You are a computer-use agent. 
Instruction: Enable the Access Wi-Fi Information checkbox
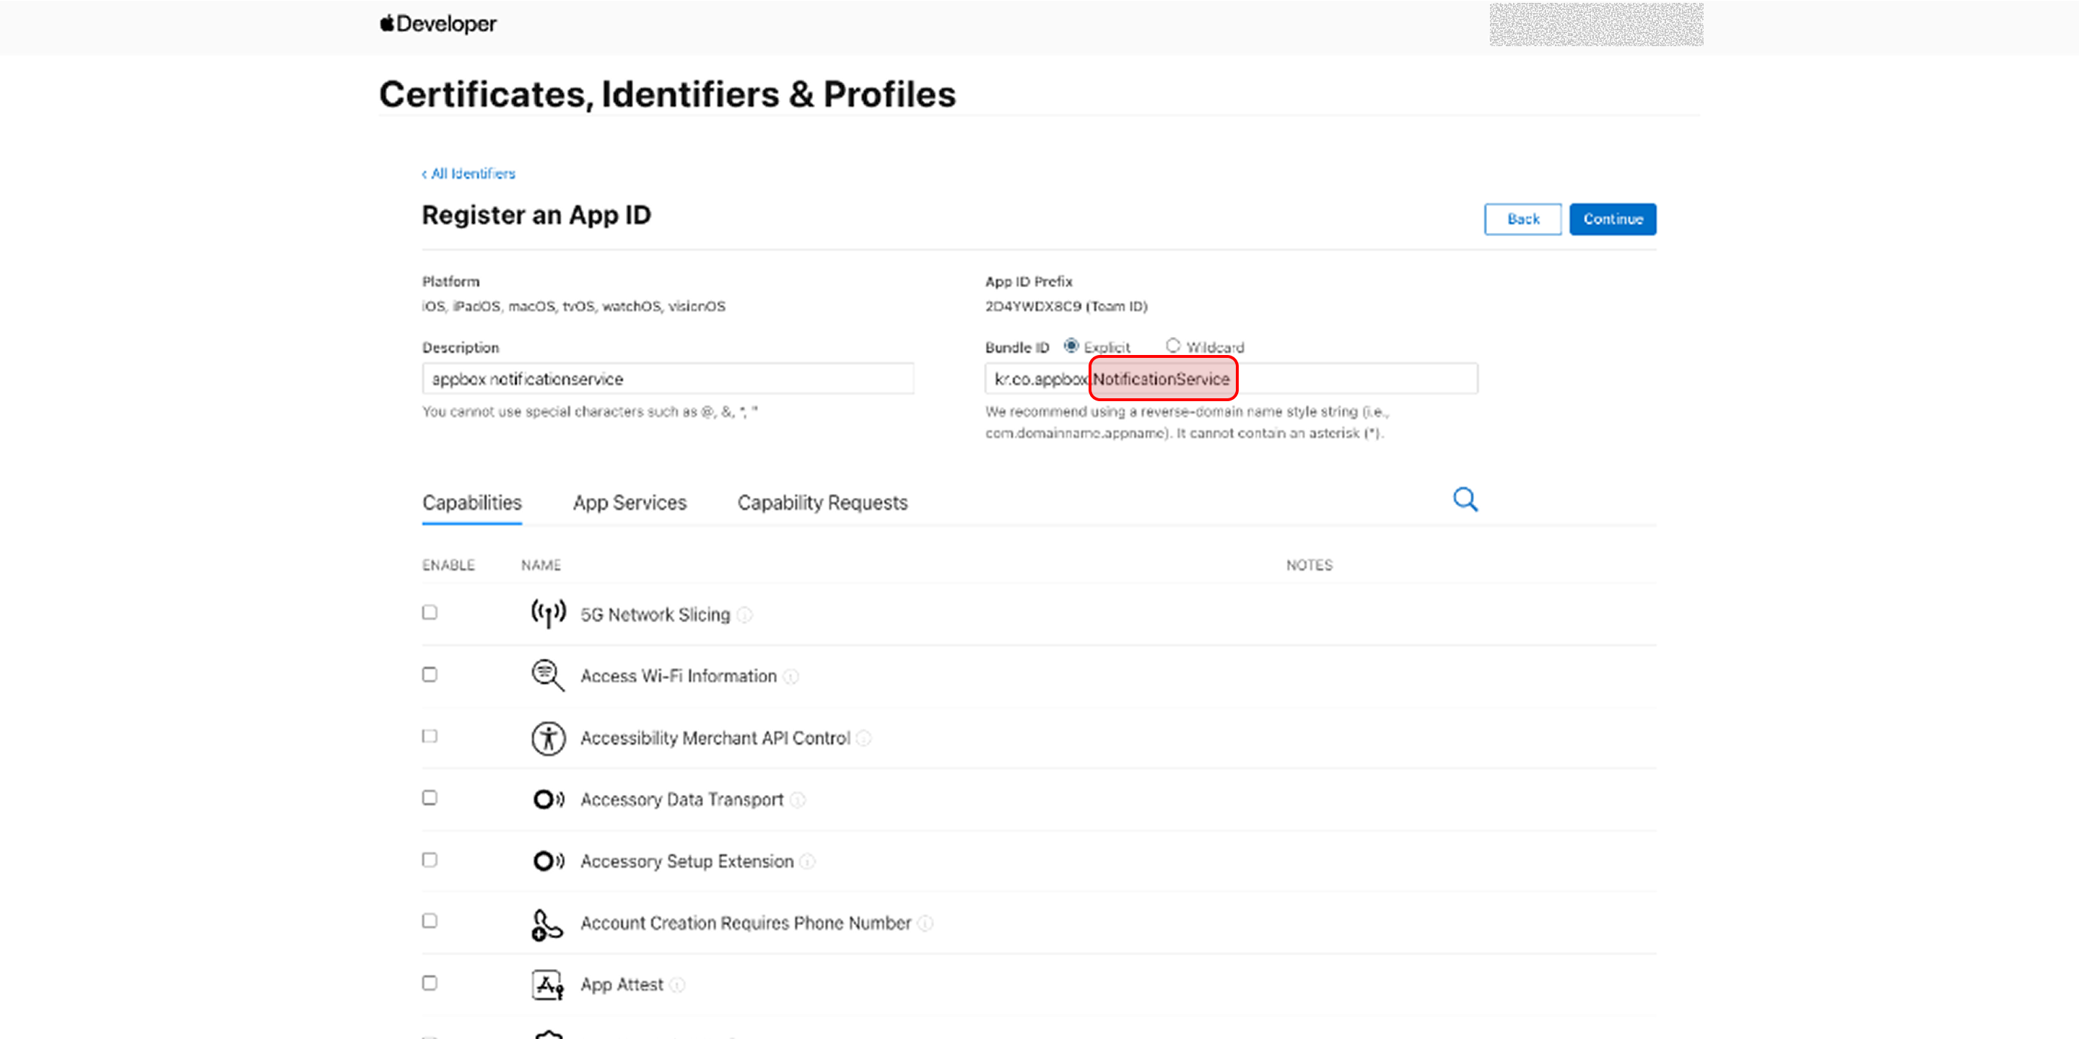click(430, 675)
